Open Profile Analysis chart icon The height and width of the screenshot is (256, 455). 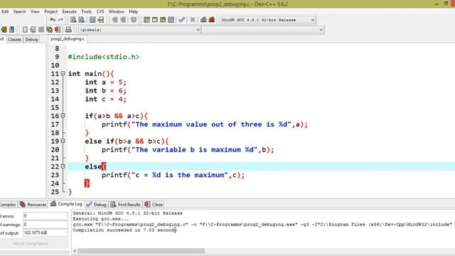tap(203, 20)
